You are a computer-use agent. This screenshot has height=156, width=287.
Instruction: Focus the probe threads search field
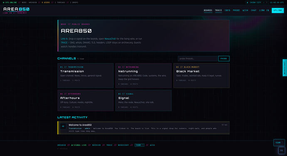pyautogui.click(x=198, y=59)
